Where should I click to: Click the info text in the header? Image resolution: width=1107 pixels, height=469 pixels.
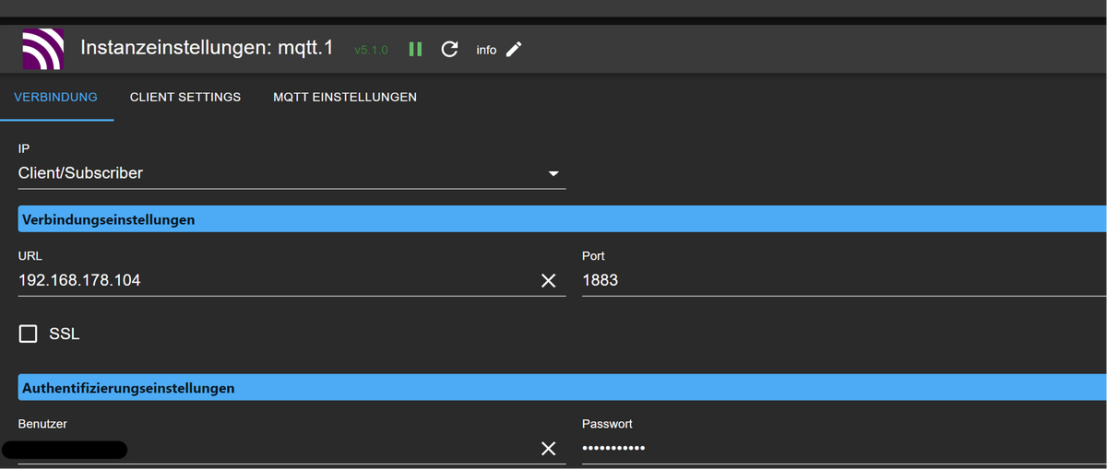[x=486, y=50]
